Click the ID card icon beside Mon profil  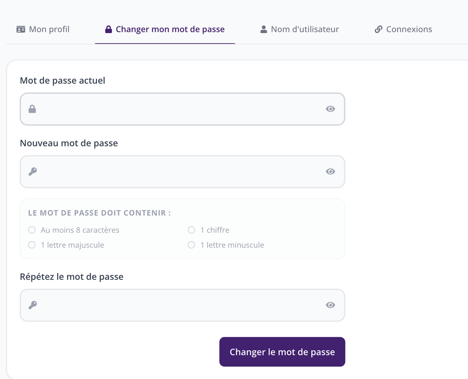(x=20, y=29)
